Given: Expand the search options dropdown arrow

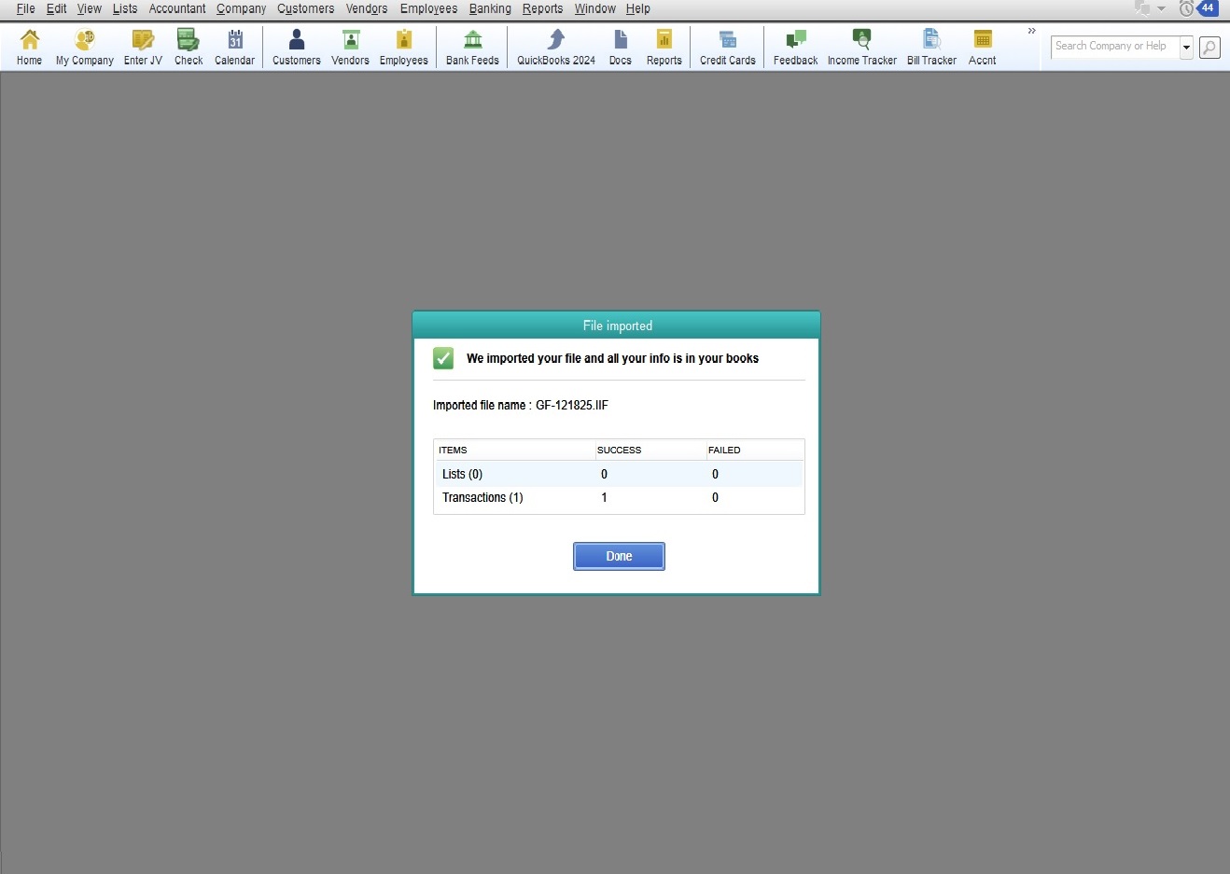Looking at the screenshot, I should tap(1186, 47).
